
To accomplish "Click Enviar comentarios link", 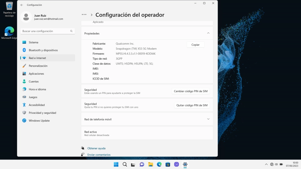I will (99, 155).
